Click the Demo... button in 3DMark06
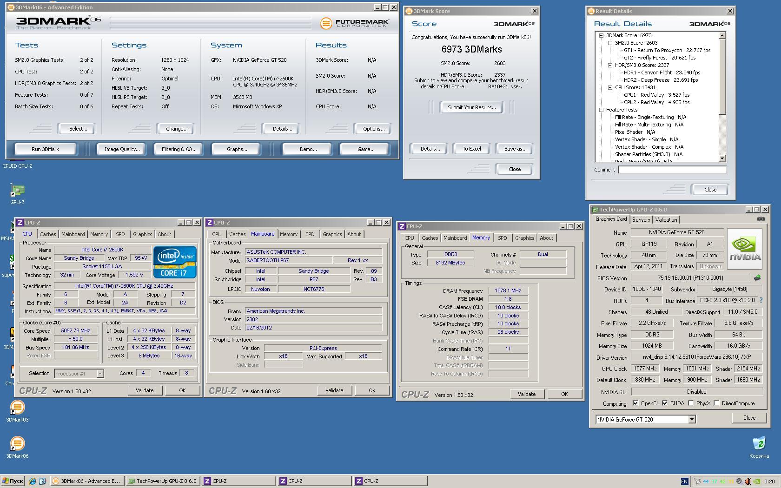This screenshot has height=488, width=781. click(x=308, y=149)
